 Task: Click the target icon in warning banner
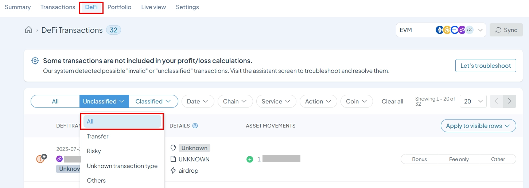(35, 60)
